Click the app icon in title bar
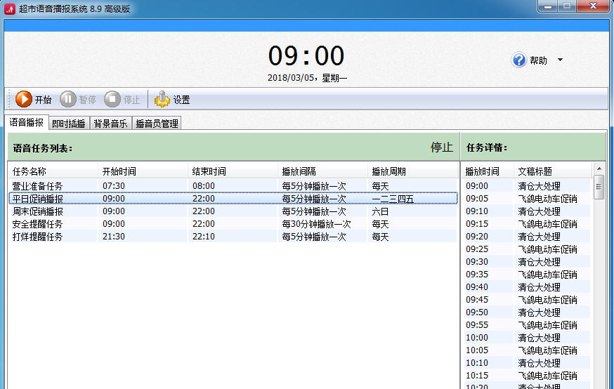The image size is (614, 389). pyautogui.click(x=10, y=8)
